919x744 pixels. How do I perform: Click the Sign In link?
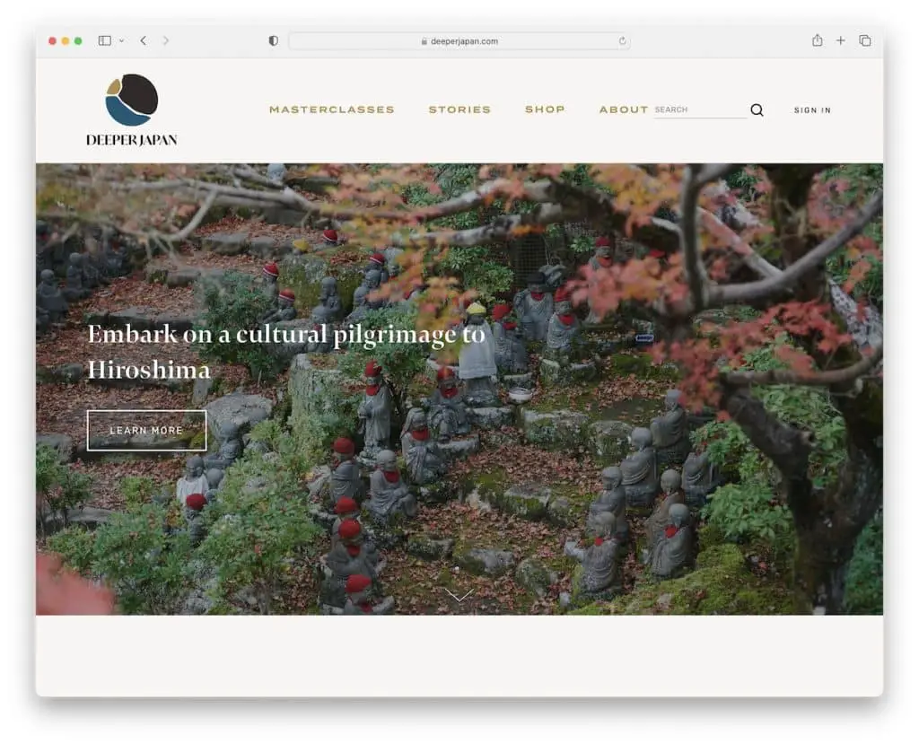click(812, 110)
